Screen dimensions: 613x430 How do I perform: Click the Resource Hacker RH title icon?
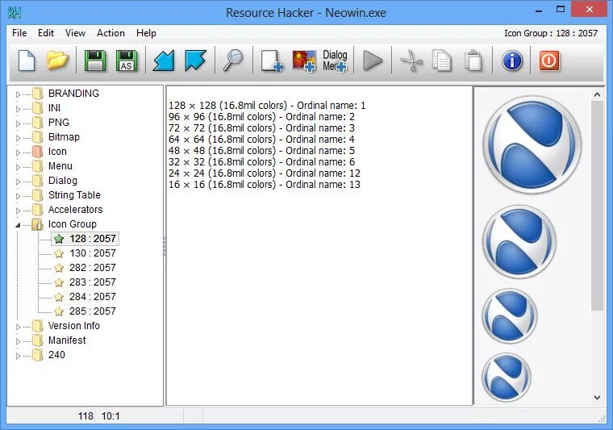[x=15, y=13]
